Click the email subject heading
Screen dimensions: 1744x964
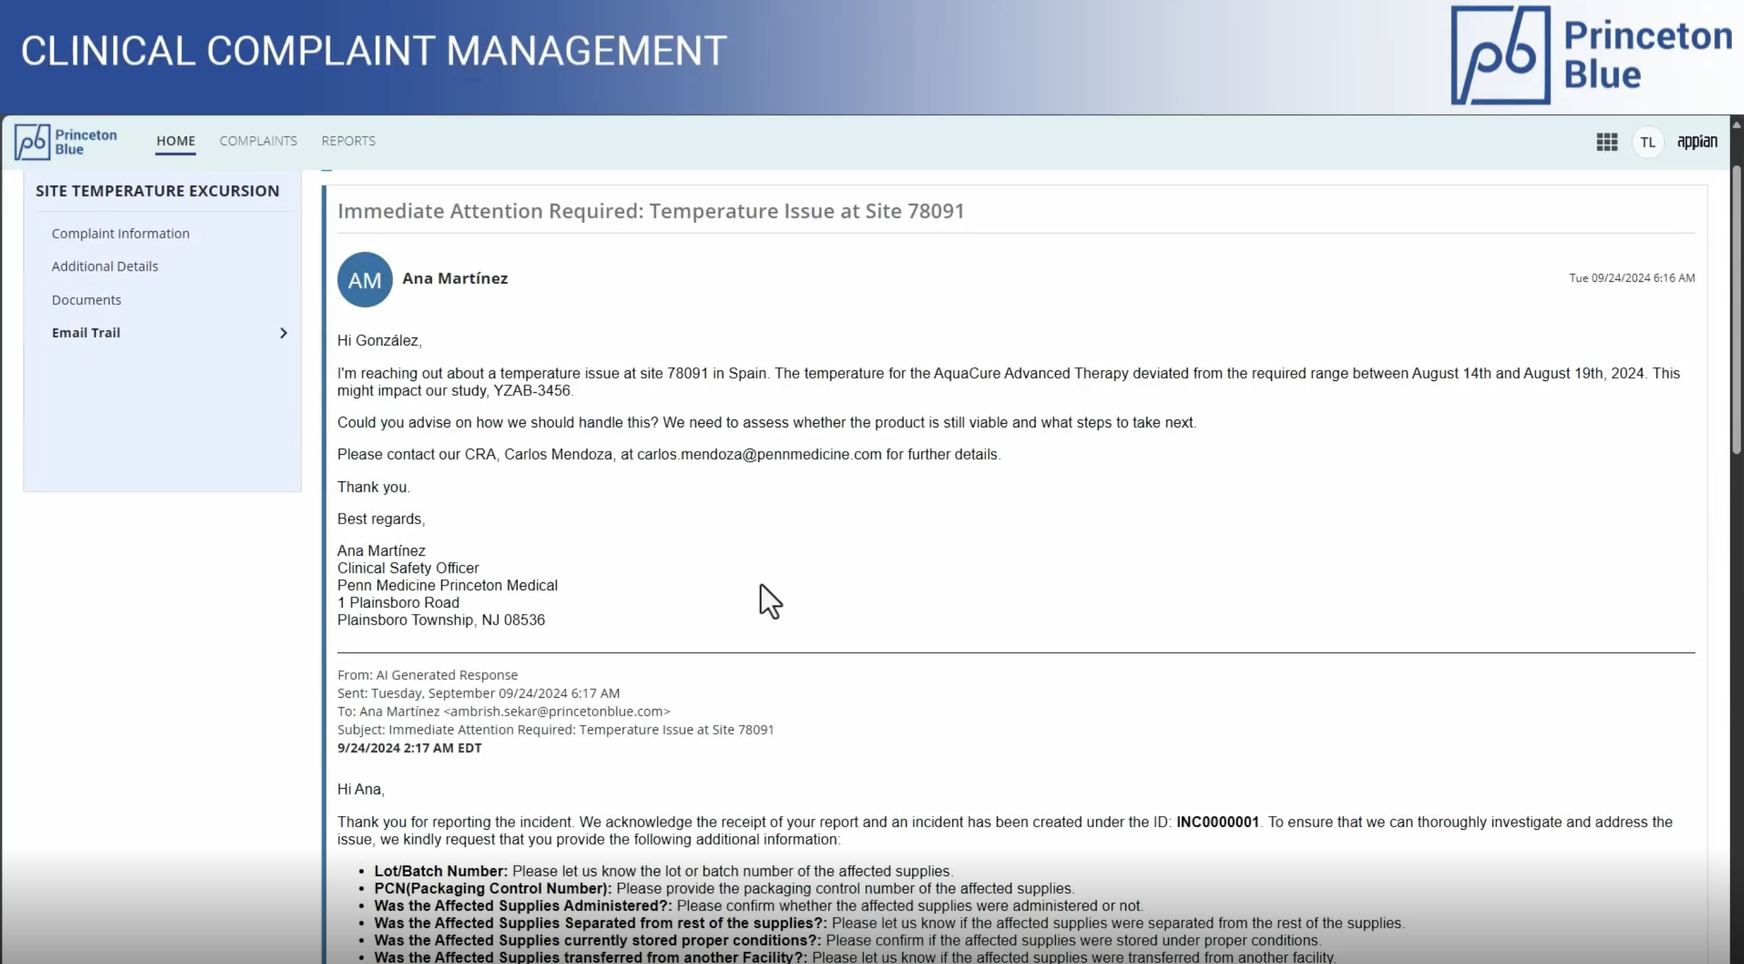(x=651, y=211)
